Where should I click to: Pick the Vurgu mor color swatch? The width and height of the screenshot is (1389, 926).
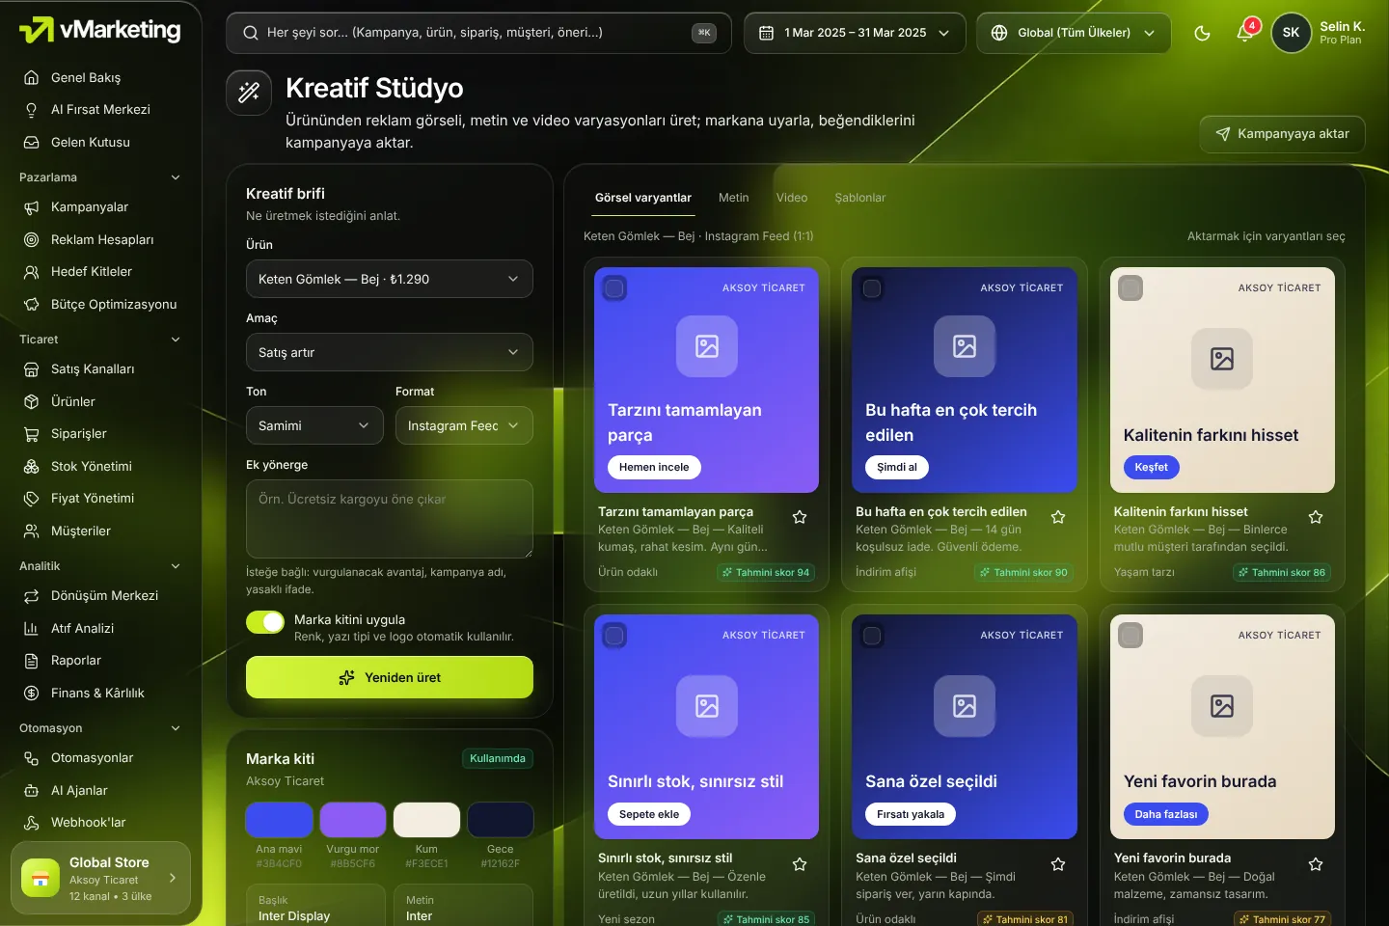click(353, 820)
